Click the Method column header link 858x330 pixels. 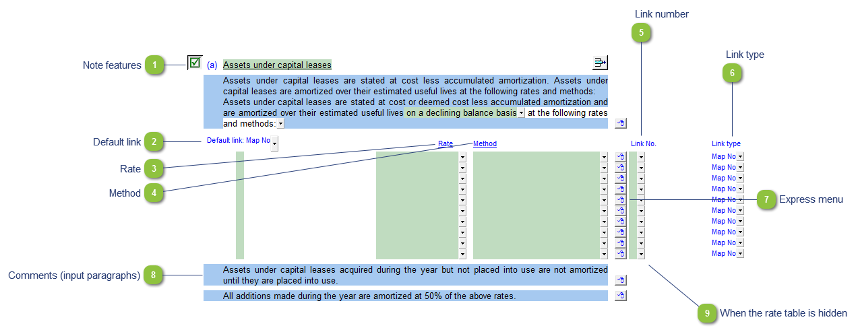click(485, 143)
